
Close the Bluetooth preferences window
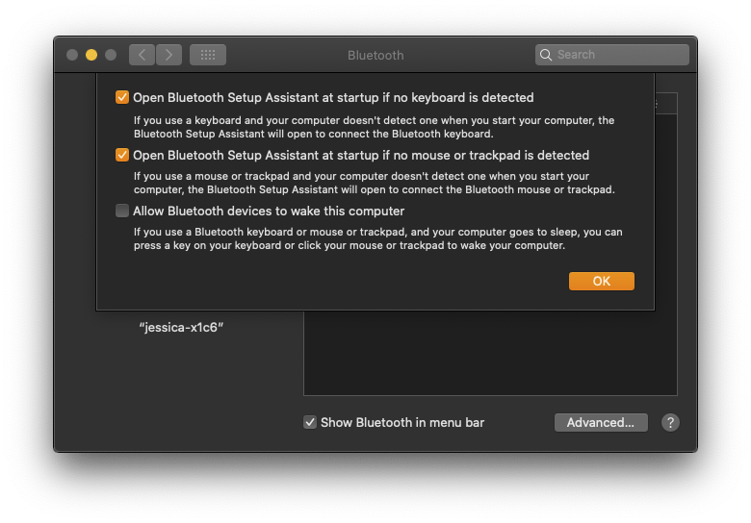point(72,55)
